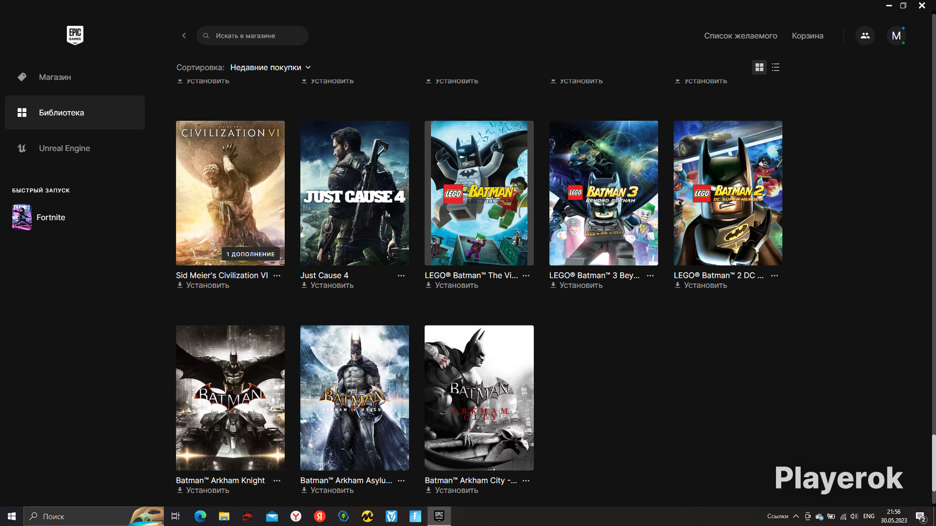
Task: Open options menu for Sid Meier's Civilization VI
Action: tap(277, 276)
